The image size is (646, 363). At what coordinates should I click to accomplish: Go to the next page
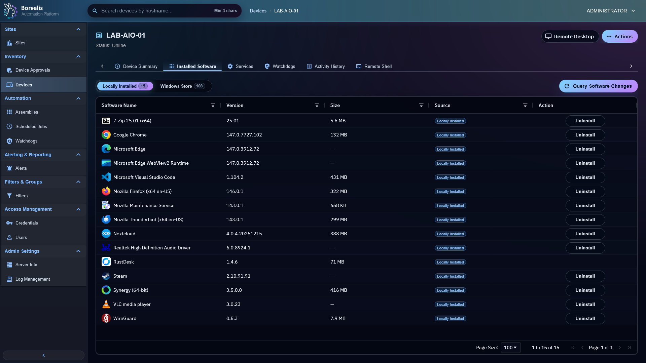tap(620, 348)
